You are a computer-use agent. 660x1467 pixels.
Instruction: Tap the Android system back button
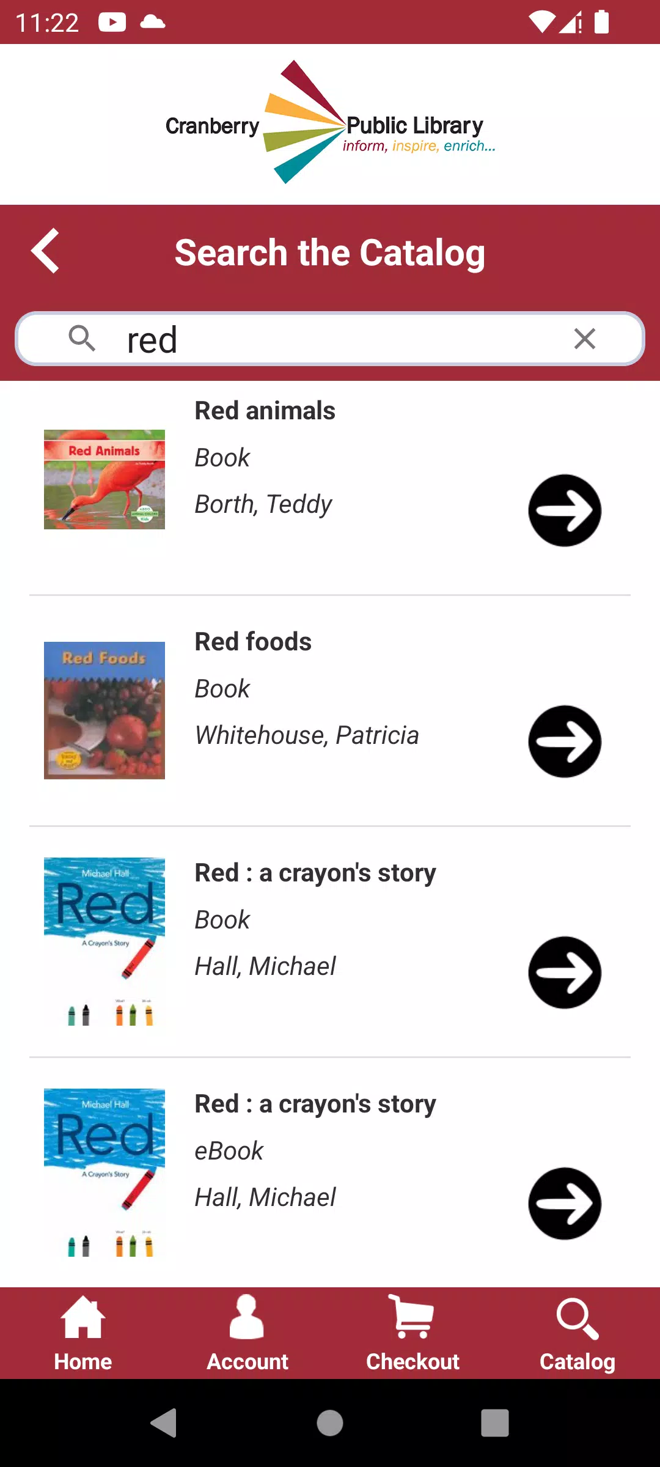[164, 1423]
